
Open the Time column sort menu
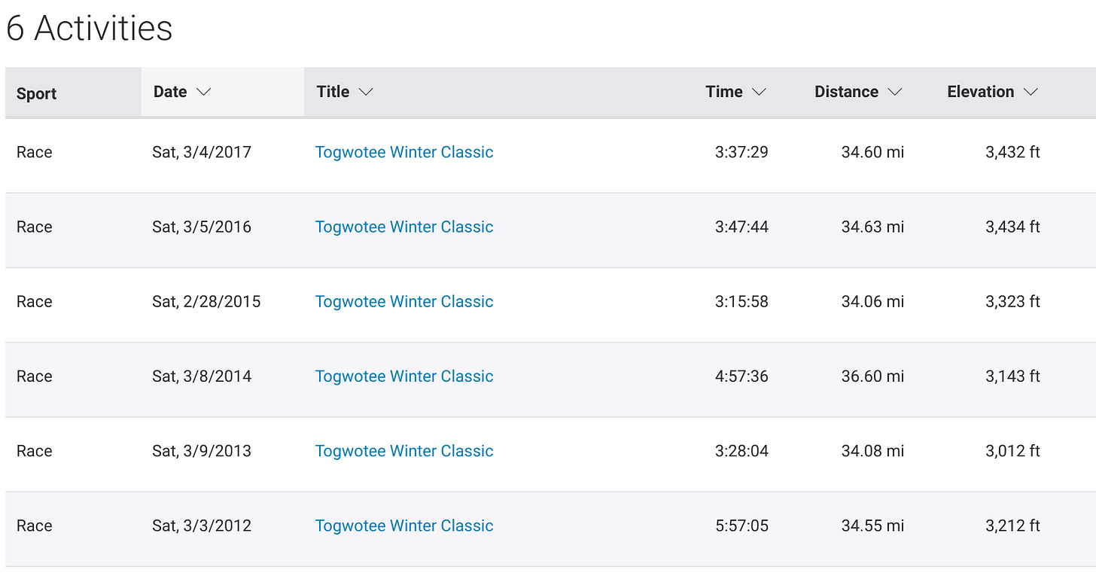(x=761, y=92)
